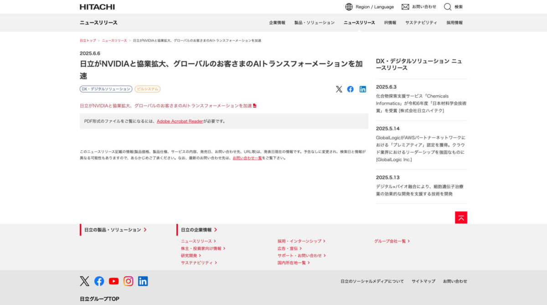Click Region / Language text
This screenshot has height=305, width=547.
click(x=375, y=7)
